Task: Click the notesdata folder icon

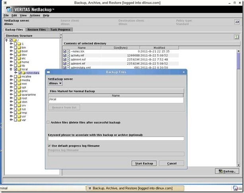Action: point(23,73)
